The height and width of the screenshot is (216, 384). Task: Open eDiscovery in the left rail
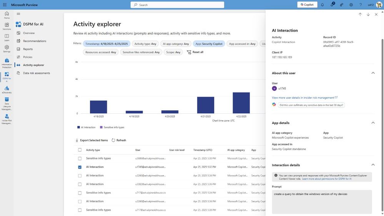(x=7, y=90)
